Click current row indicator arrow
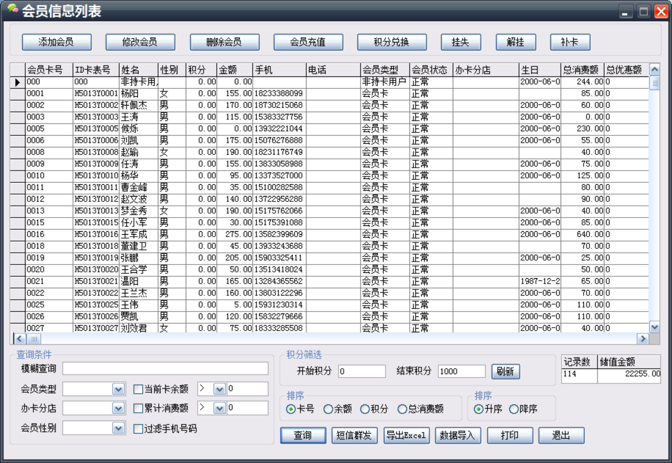The image size is (672, 463). point(18,82)
